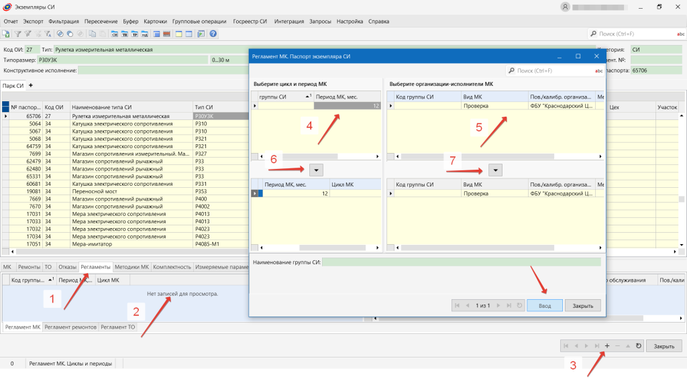Add a record with the plus navigator button
This screenshot has height=383, width=687.
pos(607,345)
